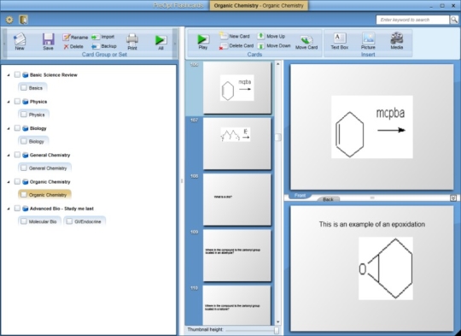Screen dimensions: 461x336
Task: Collapse the card editor panel arrow
Action: [x=453, y=198]
